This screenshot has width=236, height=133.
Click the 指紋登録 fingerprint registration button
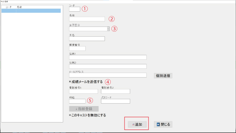click(x=84, y=109)
